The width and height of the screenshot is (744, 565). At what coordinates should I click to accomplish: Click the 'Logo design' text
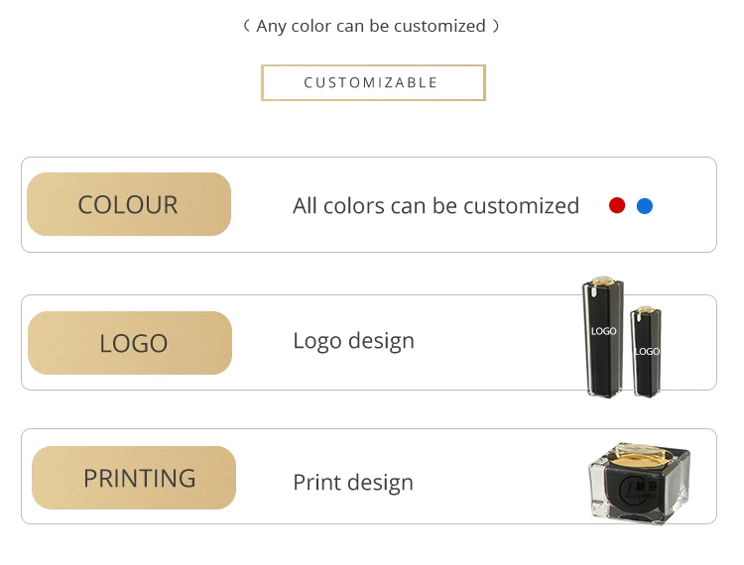pyautogui.click(x=353, y=341)
